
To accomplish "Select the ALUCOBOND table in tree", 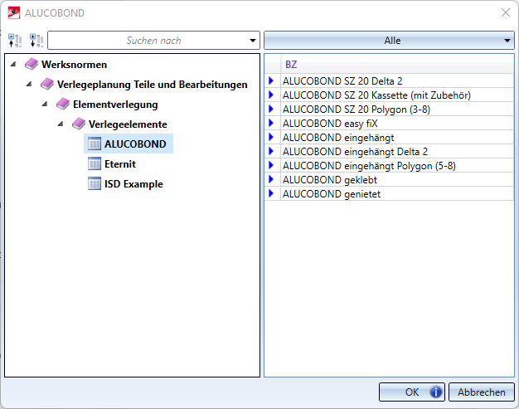I will click(135, 144).
